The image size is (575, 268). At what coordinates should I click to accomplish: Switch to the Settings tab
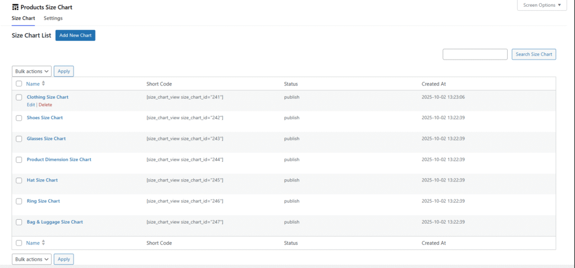53,19
